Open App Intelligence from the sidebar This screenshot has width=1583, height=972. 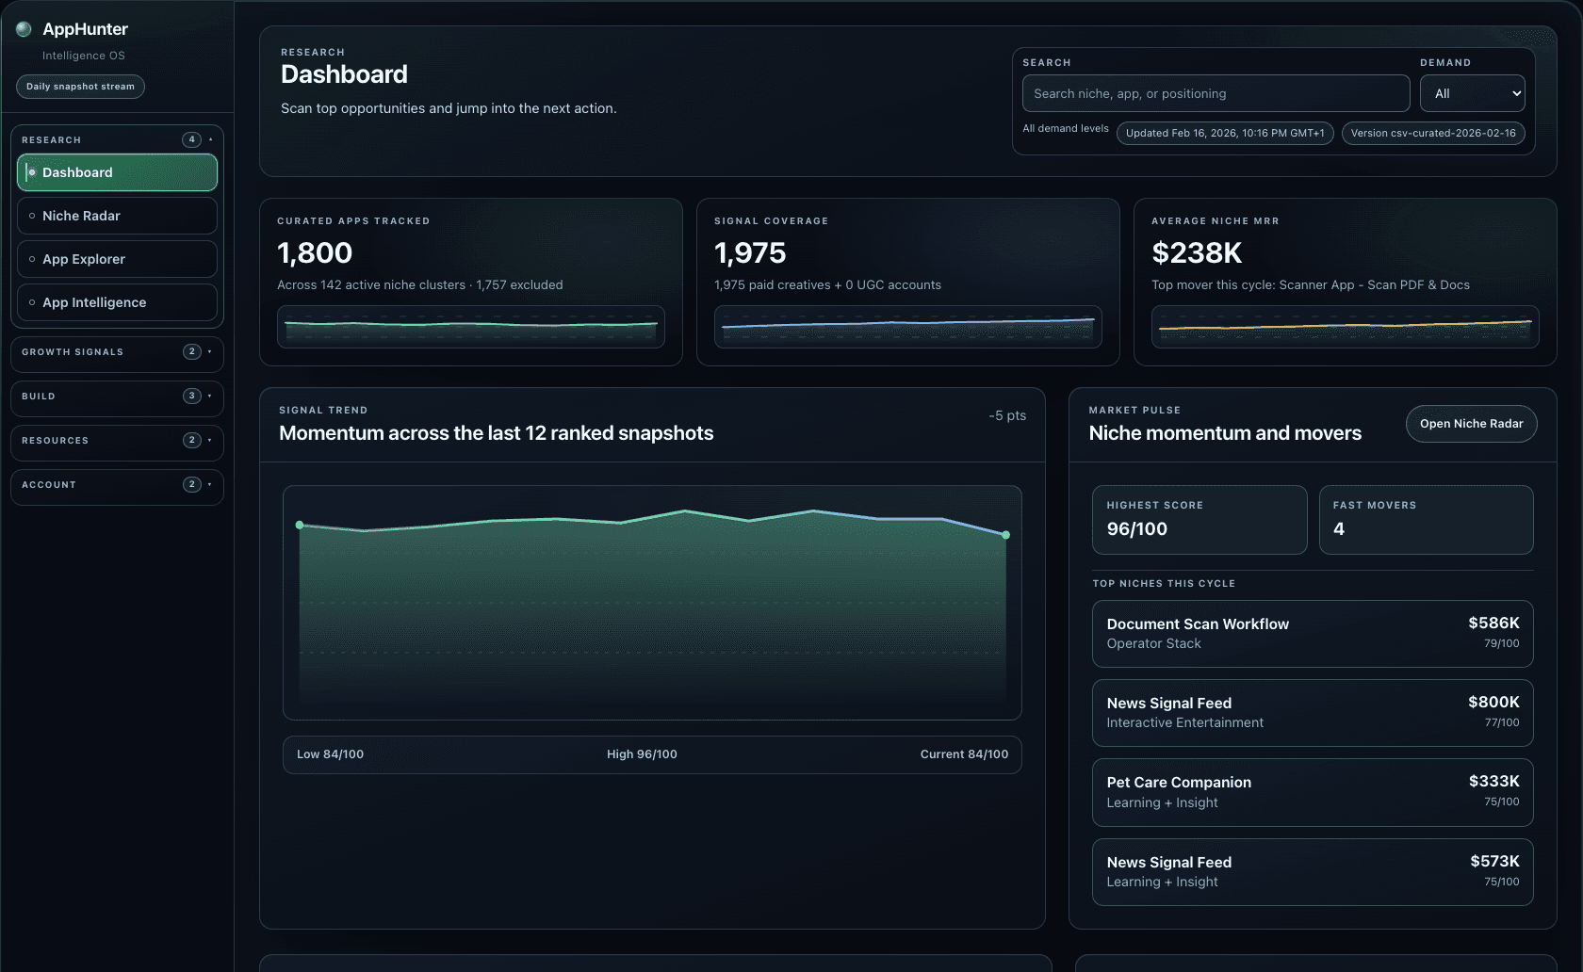[94, 302]
